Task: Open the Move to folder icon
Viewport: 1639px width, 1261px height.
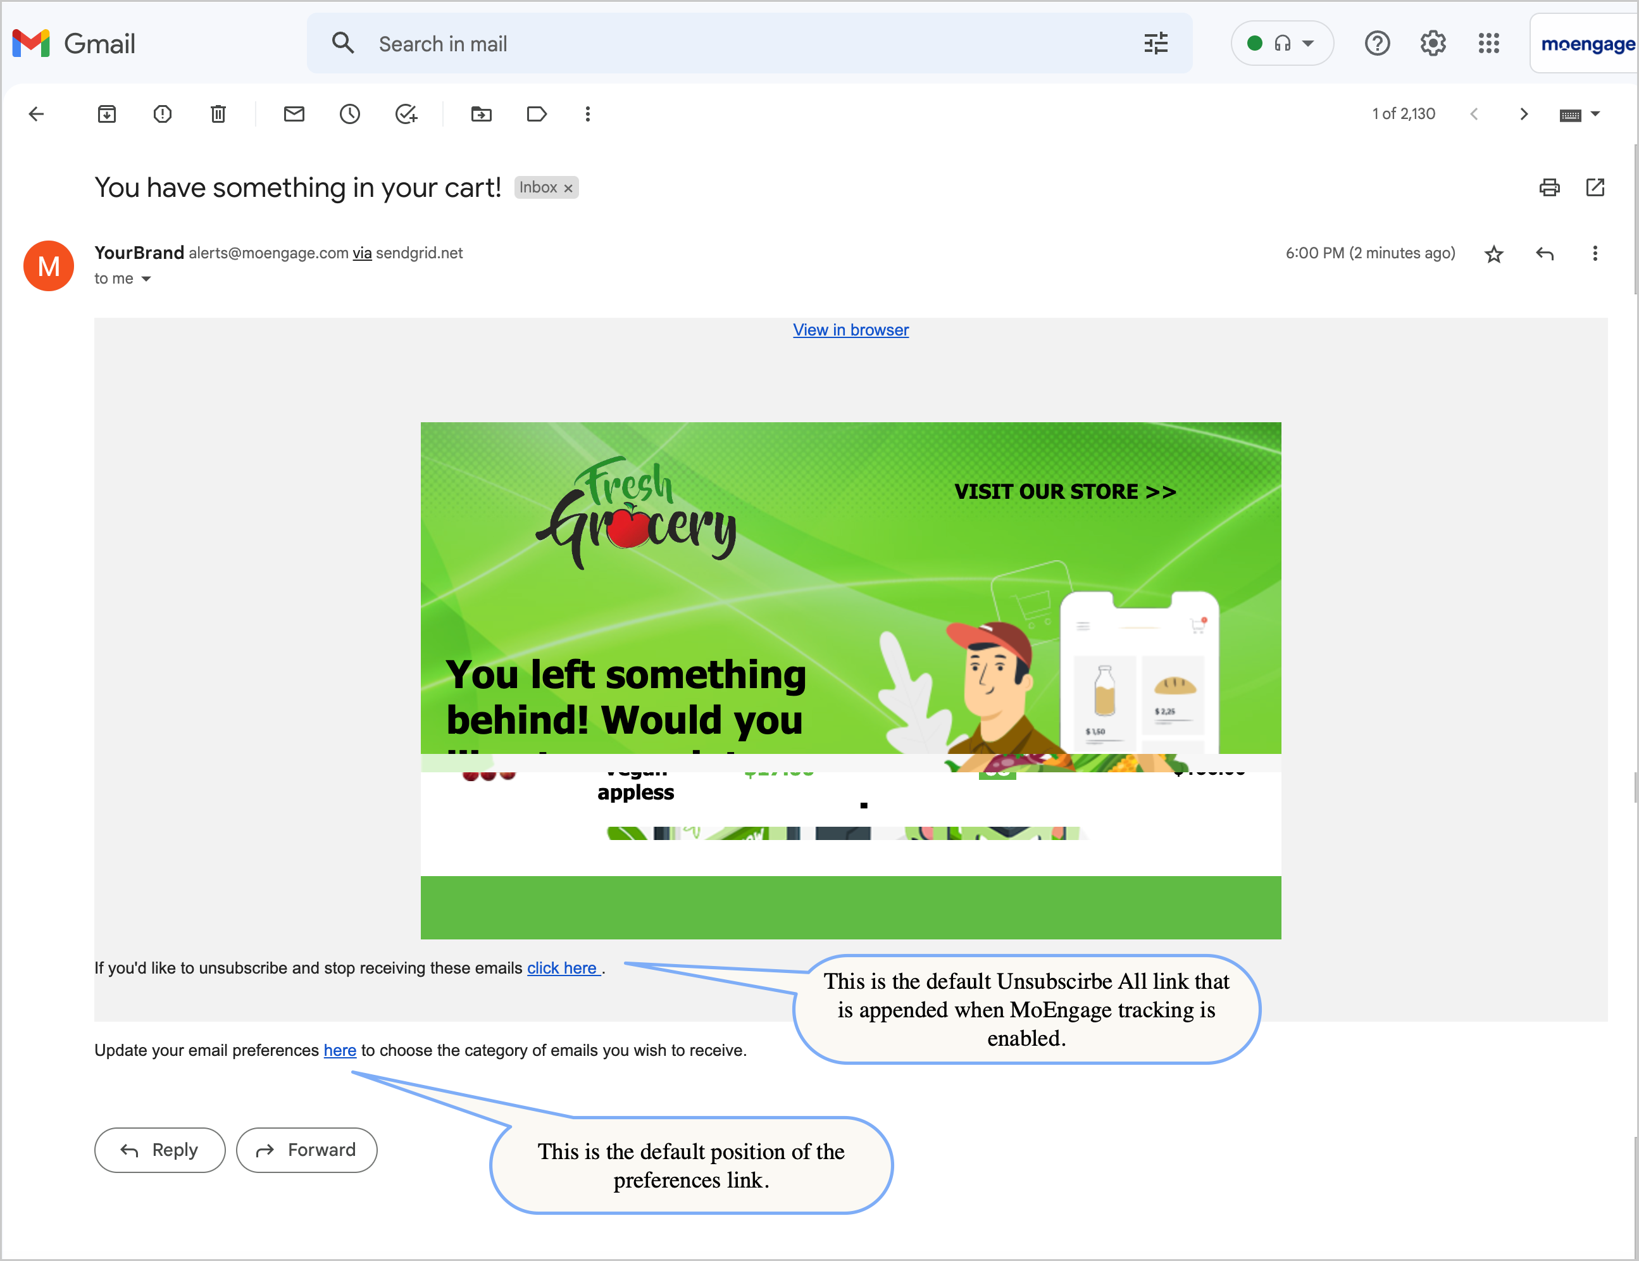Action: pos(481,114)
